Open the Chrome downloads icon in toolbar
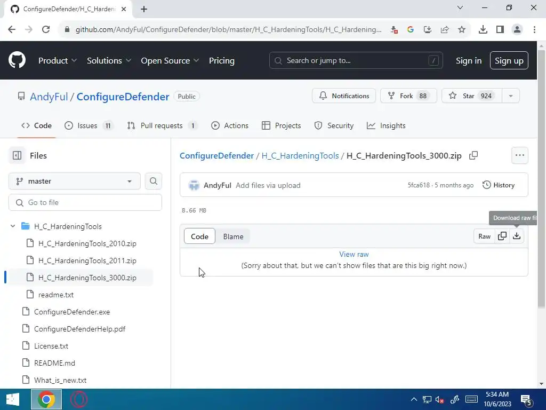The image size is (546, 410). coord(483,30)
